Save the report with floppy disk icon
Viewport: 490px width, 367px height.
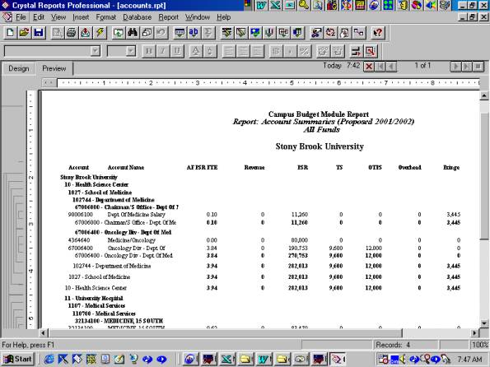pyautogui.click(x=39, y=32)
